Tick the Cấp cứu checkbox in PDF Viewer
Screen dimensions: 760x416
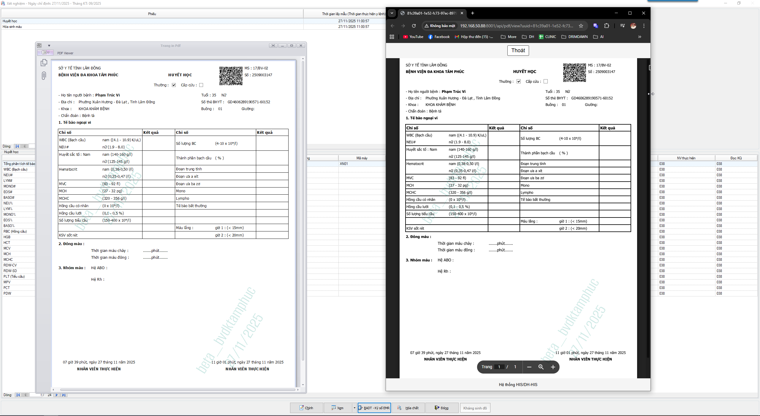pos(201,85)
